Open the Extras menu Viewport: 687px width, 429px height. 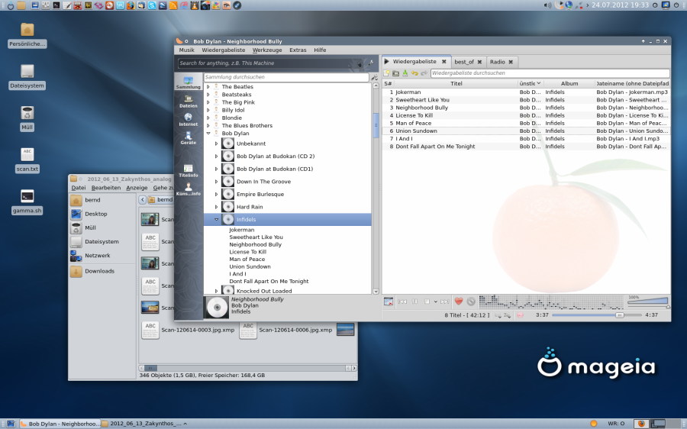[298, 50]
